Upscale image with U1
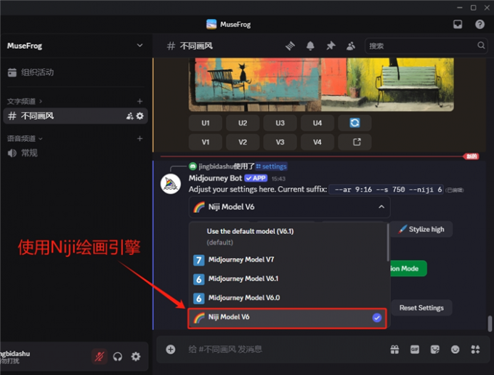The height and width of the screenshot is (375, 494). tap(206, 123)
